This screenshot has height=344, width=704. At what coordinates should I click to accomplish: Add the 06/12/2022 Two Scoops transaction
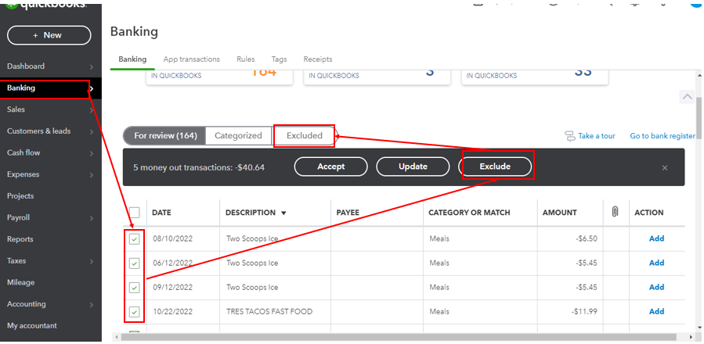[x=656, y=263]
